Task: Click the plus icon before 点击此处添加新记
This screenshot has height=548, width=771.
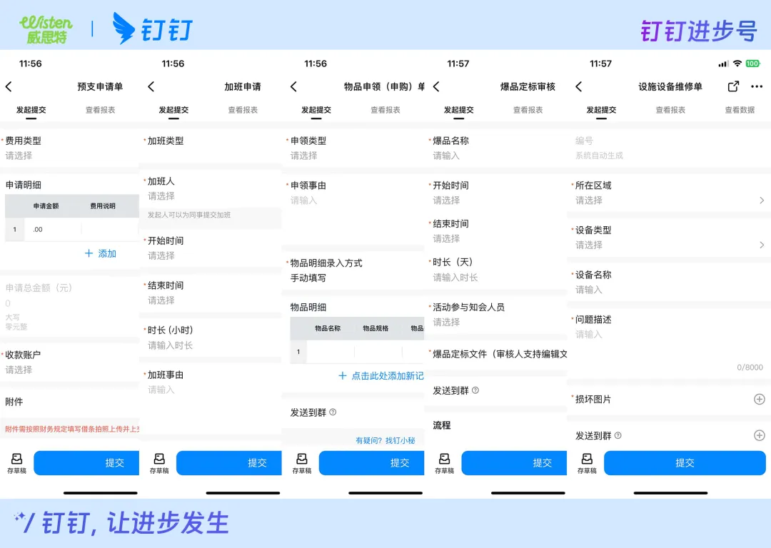Action: point(343,376)
